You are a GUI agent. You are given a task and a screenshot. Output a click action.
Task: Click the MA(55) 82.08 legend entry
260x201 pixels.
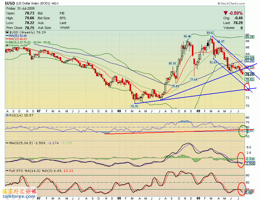(x=16, y=36)
